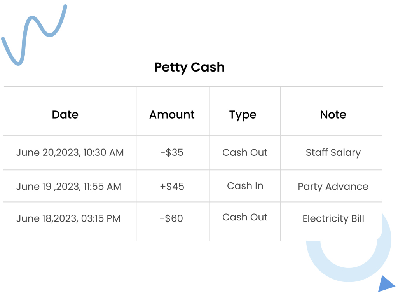This screenshot has width=398, height=297.
Task: Click the blue squiggle decoration
Action: 34,35
